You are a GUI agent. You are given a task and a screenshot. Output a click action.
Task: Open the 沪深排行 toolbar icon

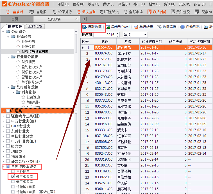(55, 12)
